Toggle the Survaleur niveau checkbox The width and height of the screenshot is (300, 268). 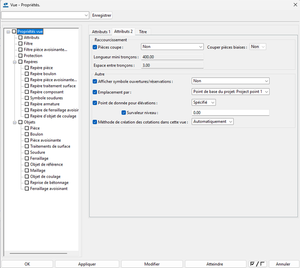[124, 113]
